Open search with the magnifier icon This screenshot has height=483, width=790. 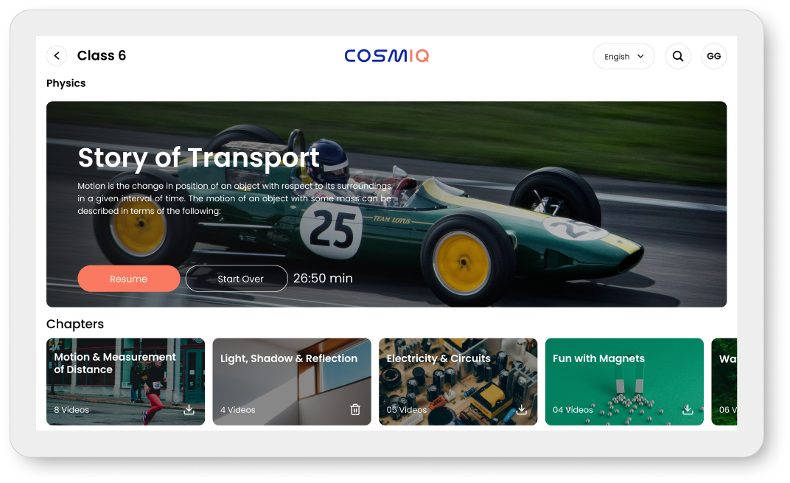tap(678, 56)
